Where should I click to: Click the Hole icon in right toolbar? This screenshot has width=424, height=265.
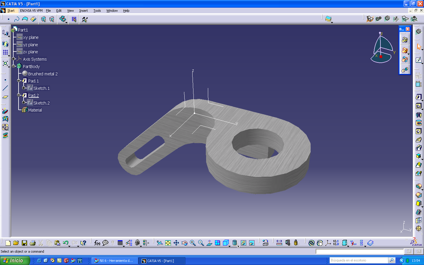tap(418, 131)
